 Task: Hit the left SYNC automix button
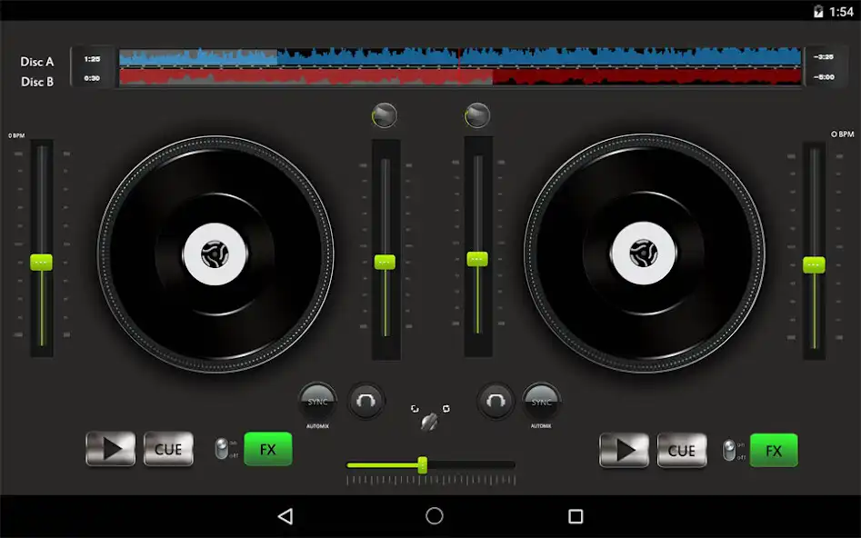[317, 403]
